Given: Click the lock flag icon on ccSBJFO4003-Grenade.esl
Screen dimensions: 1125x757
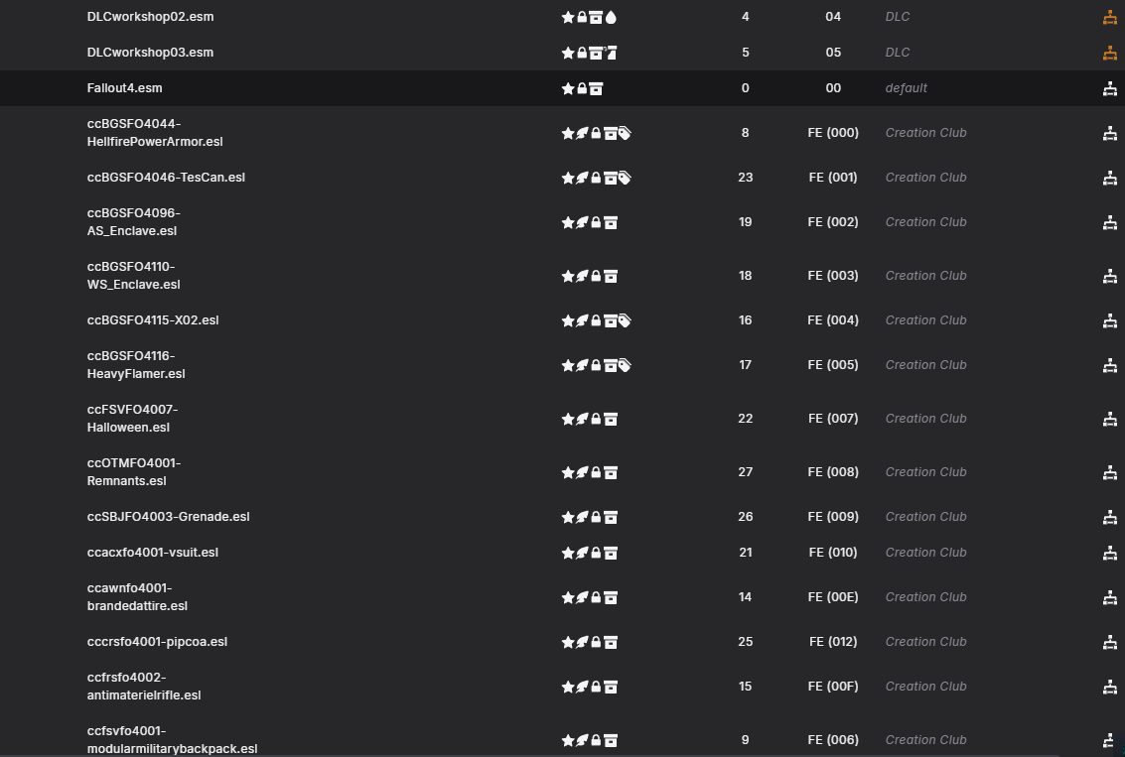Looking at the screenshot, I should coord(596,517).
